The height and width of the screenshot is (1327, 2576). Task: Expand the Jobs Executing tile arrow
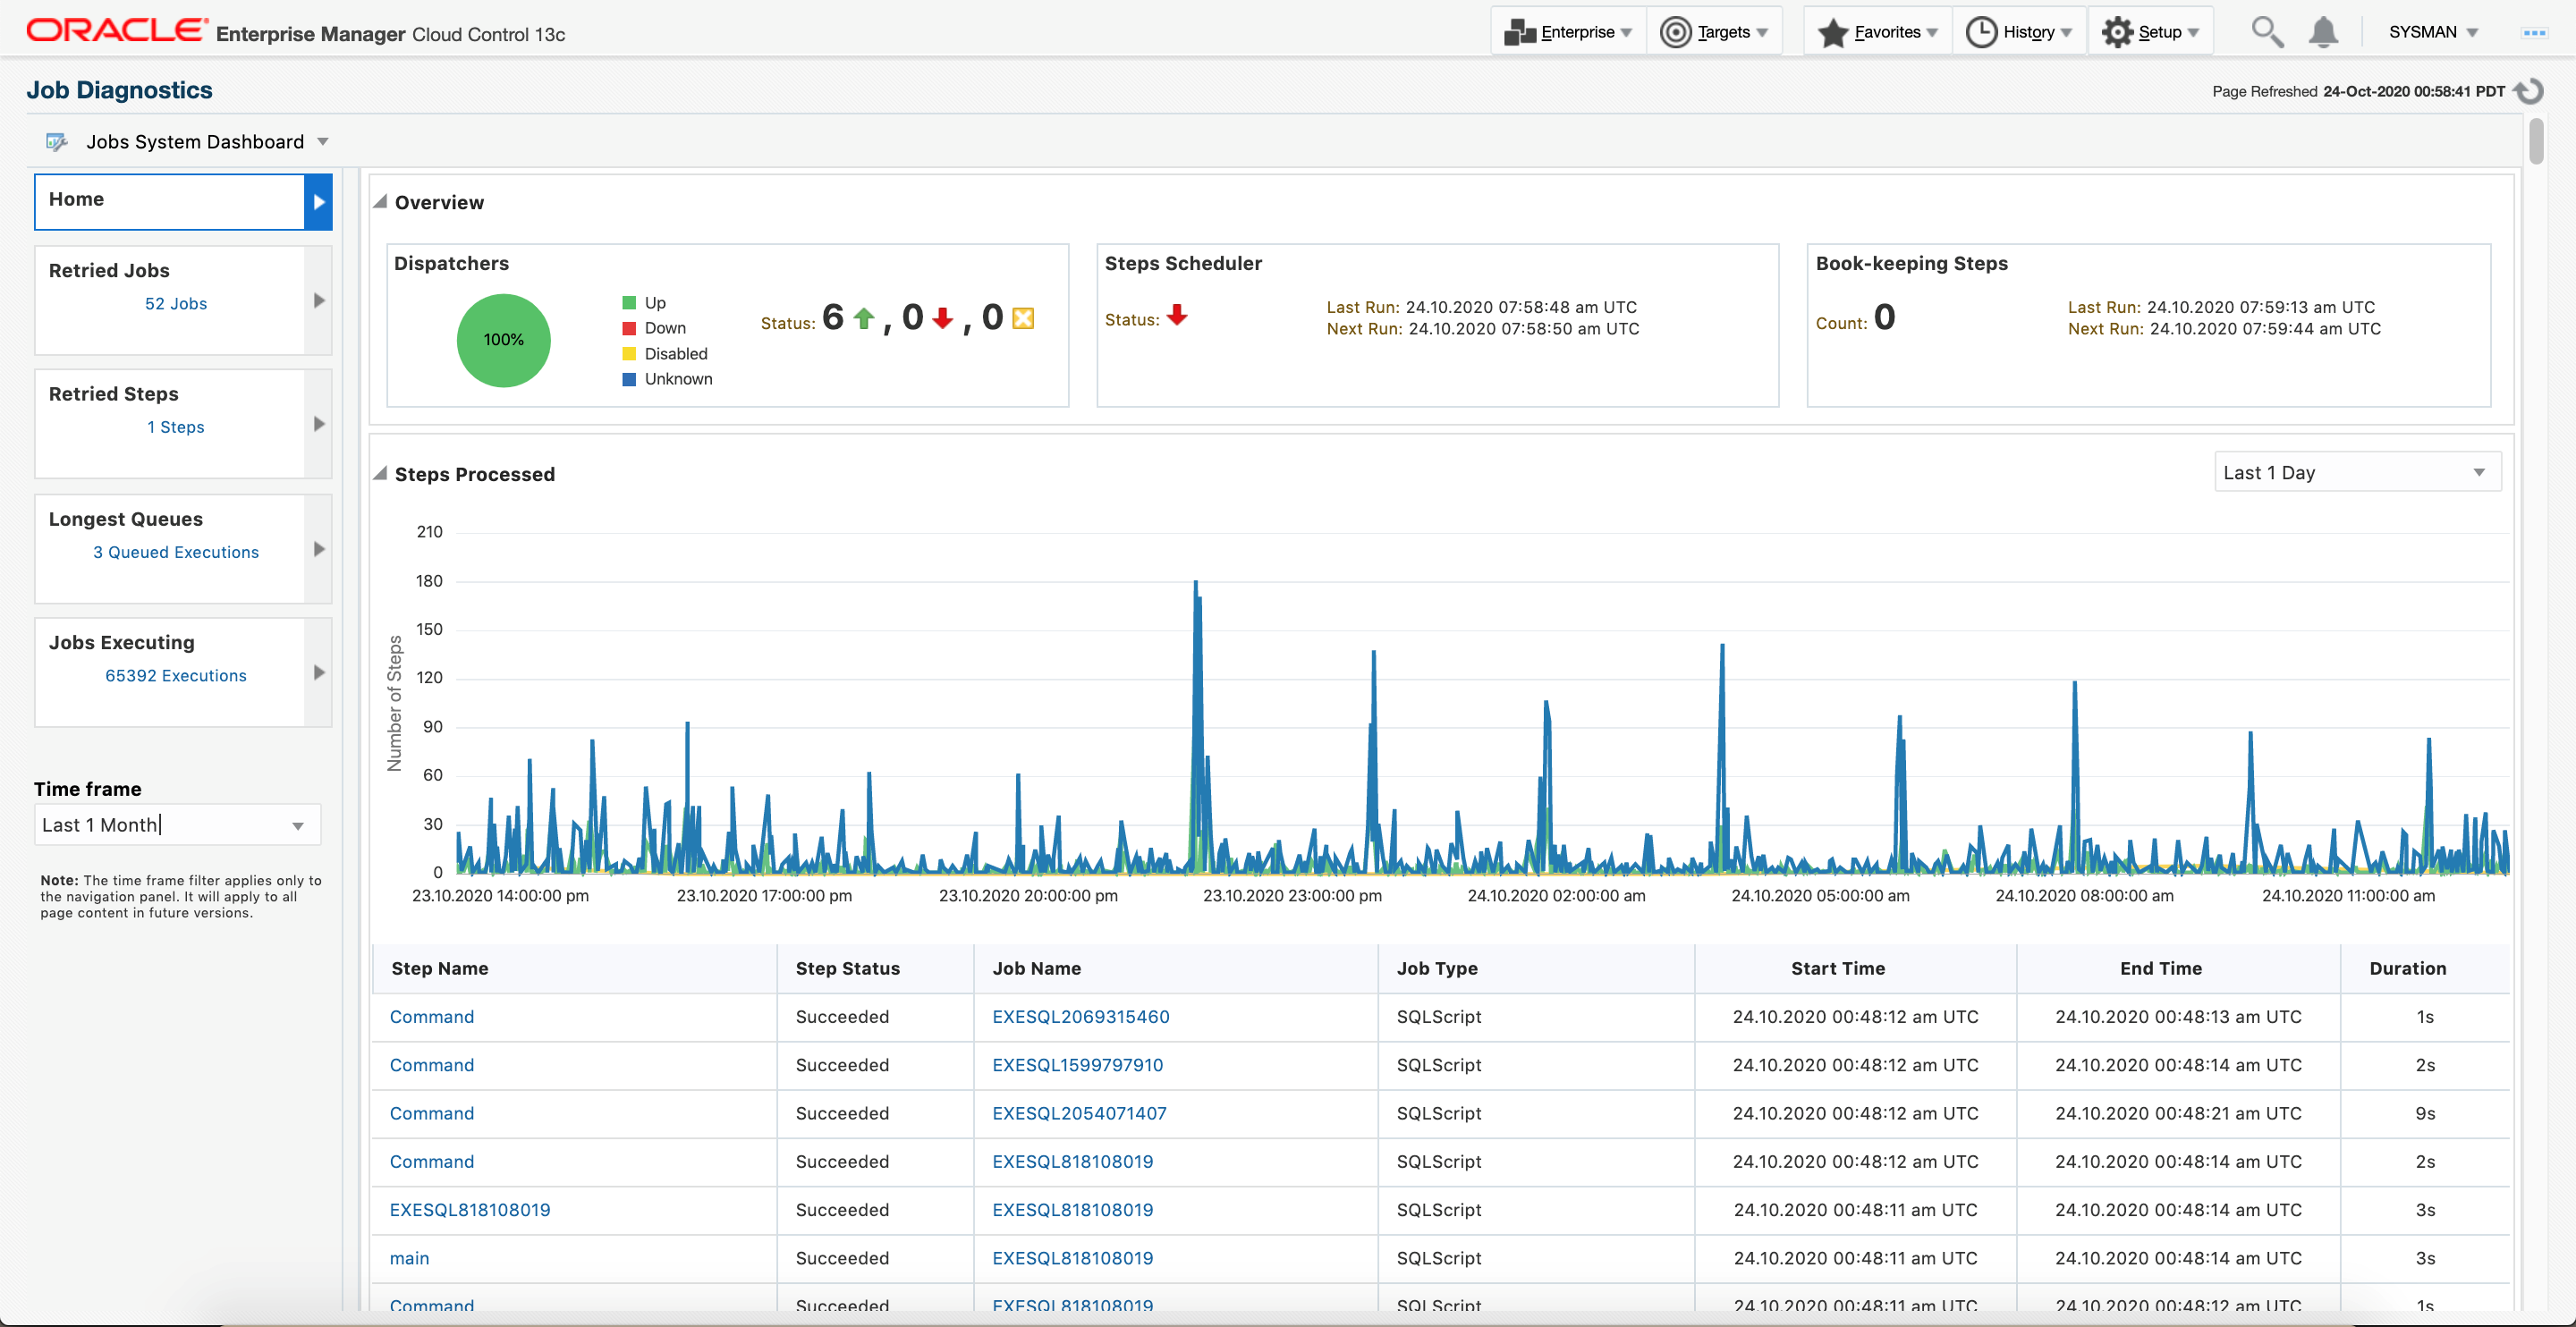tap(319, 672)
